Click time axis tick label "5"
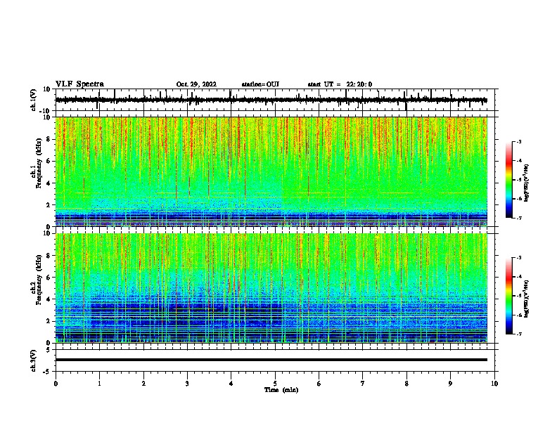Viewport: 557px width, 430px height. (275, 384)
